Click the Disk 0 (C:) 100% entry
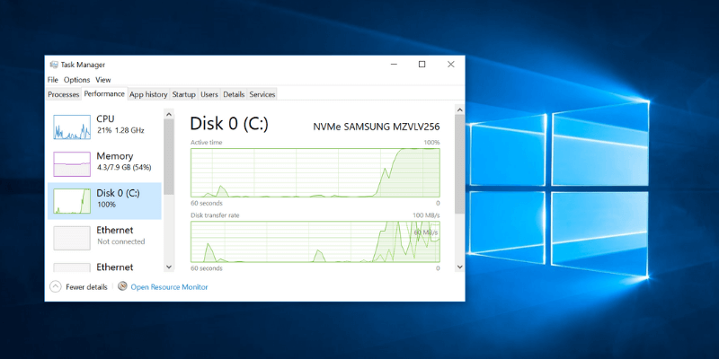The image size is (719, 359). (104, 201)
